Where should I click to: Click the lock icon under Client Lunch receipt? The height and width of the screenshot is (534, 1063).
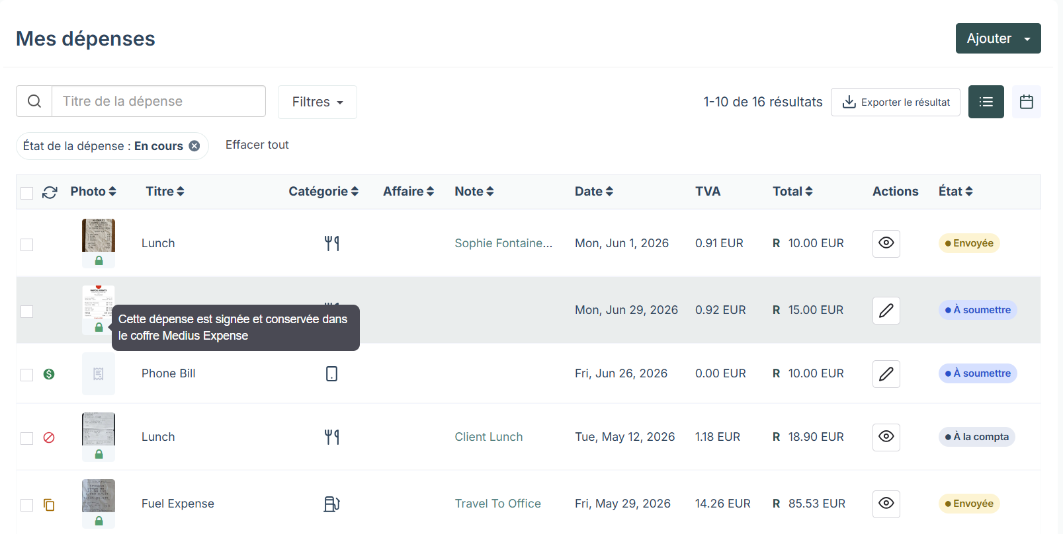tap(99, 454)
